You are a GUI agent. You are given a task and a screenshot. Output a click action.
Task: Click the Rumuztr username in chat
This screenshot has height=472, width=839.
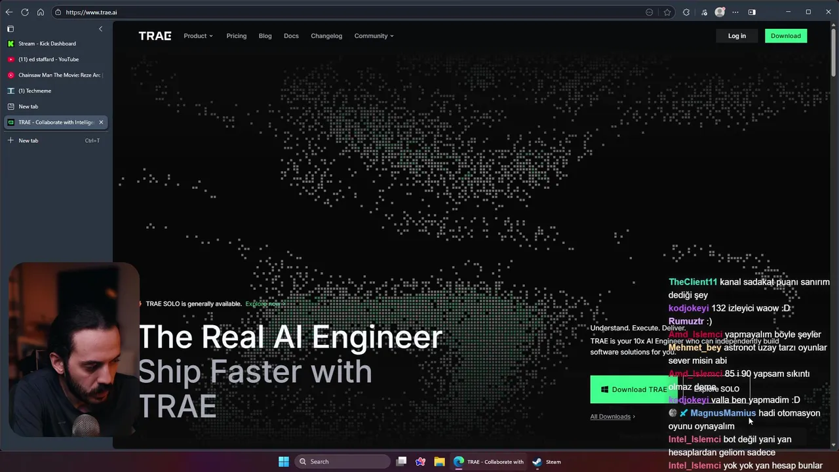(x=686, y=321)
